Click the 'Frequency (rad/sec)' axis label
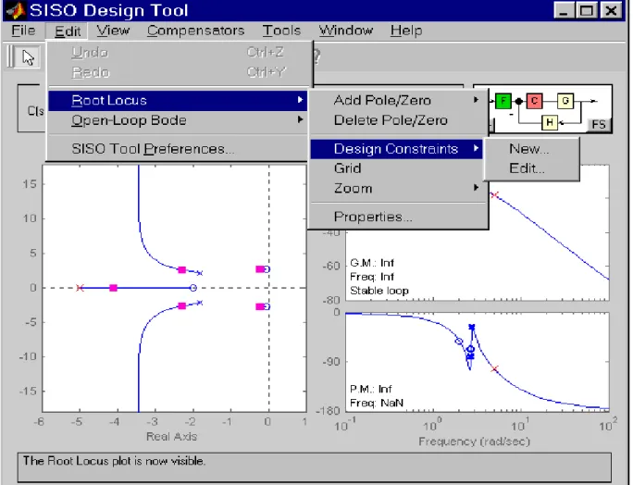Image resolution: width=633 pixels, height=485 pixels. [x=474, y=441]
